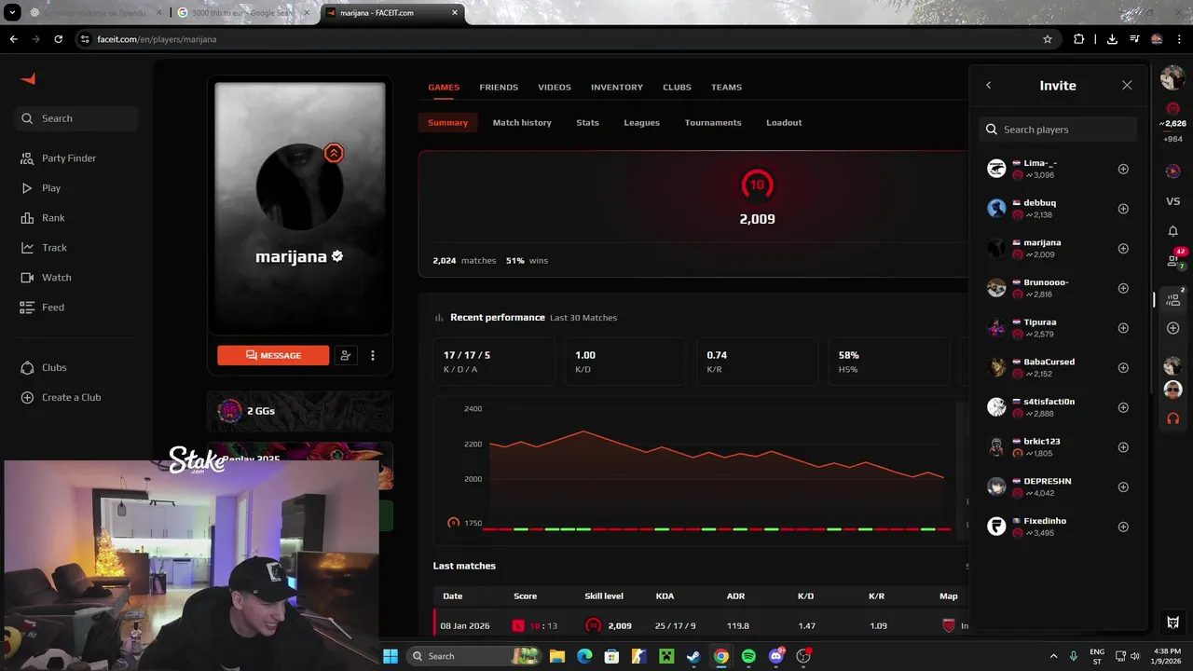Invite DEPRESHN with plus icon

click(x=1123, y=486)
